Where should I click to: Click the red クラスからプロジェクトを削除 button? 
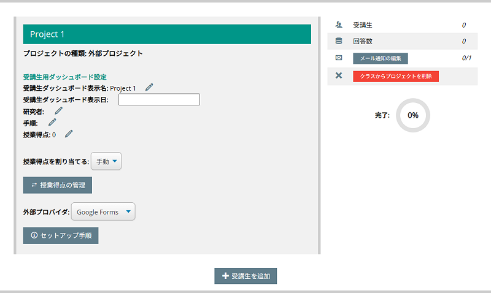395,76
